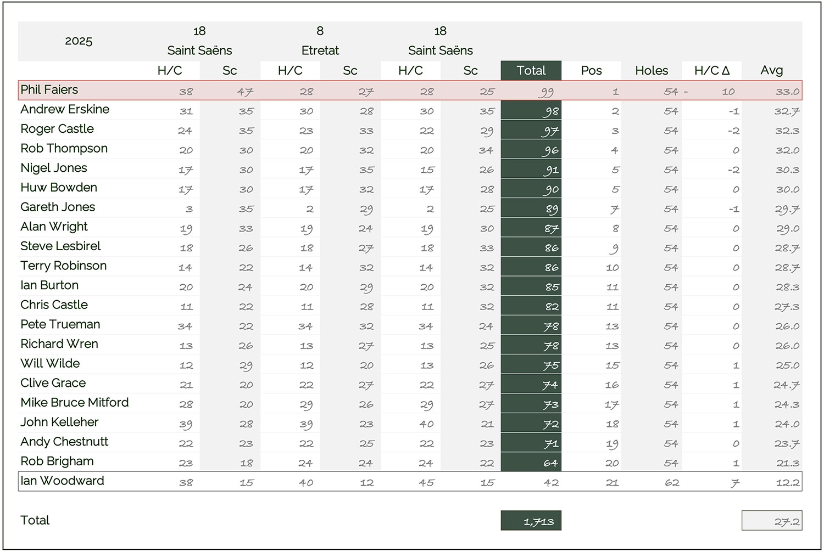Click on Rob Thompson's name
Image resolution: width=824 pixels, height=552 pixels.
point(64,148)
